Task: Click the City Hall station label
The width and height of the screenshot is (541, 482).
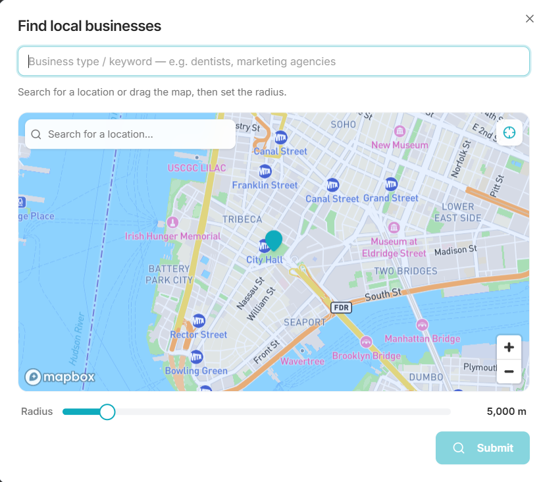Action: tap(265, 259)
